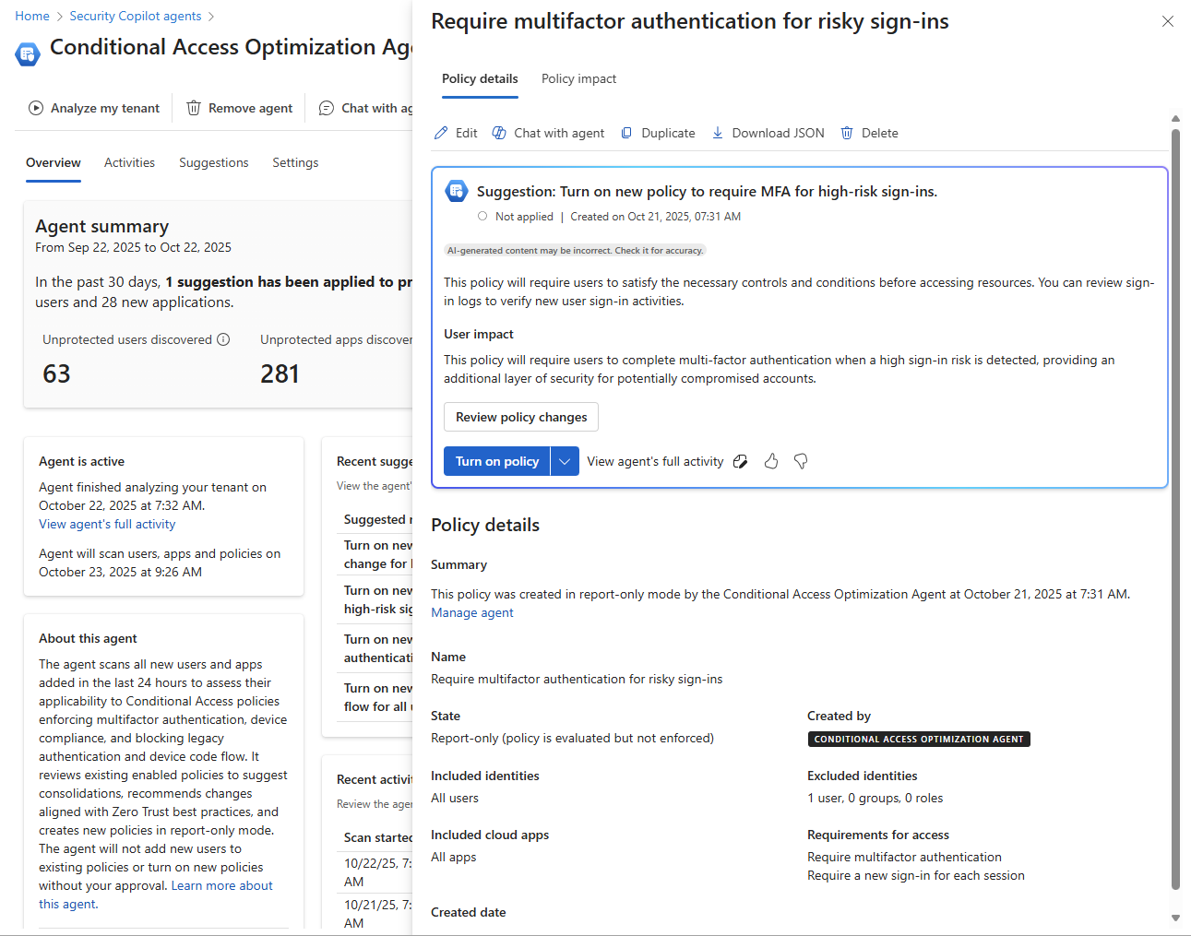Click the Edit toolbar label
The height and width of the screenshot is (936, 1191).
[467, 133]
